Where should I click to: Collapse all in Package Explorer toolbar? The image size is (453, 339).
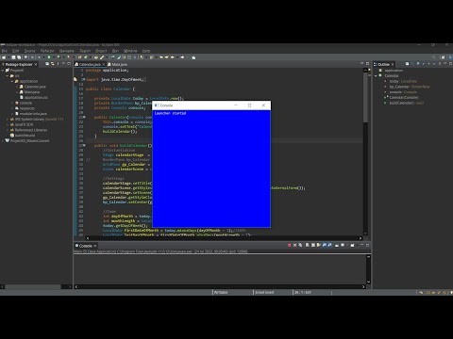[x=47, y=64]
